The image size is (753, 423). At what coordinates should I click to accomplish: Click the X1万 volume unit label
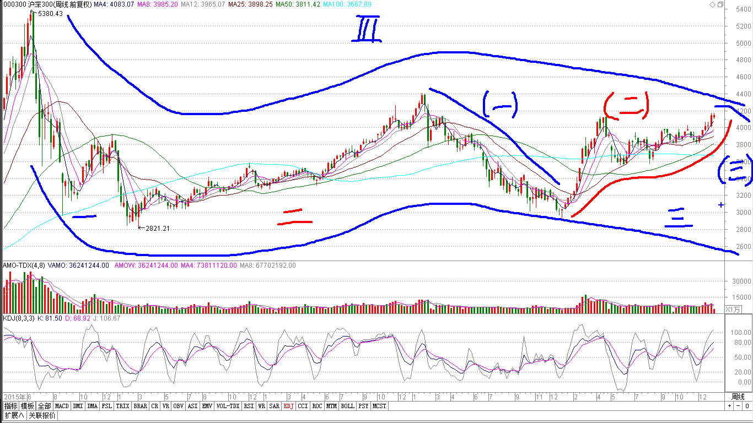pyautogui.click(x=733, y=310)
